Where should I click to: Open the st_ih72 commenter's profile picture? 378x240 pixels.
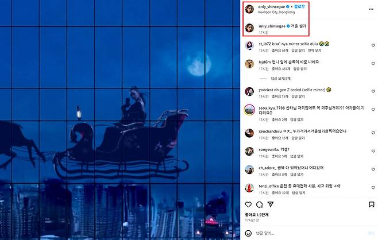pyautogui.click(x=249, y=45)
